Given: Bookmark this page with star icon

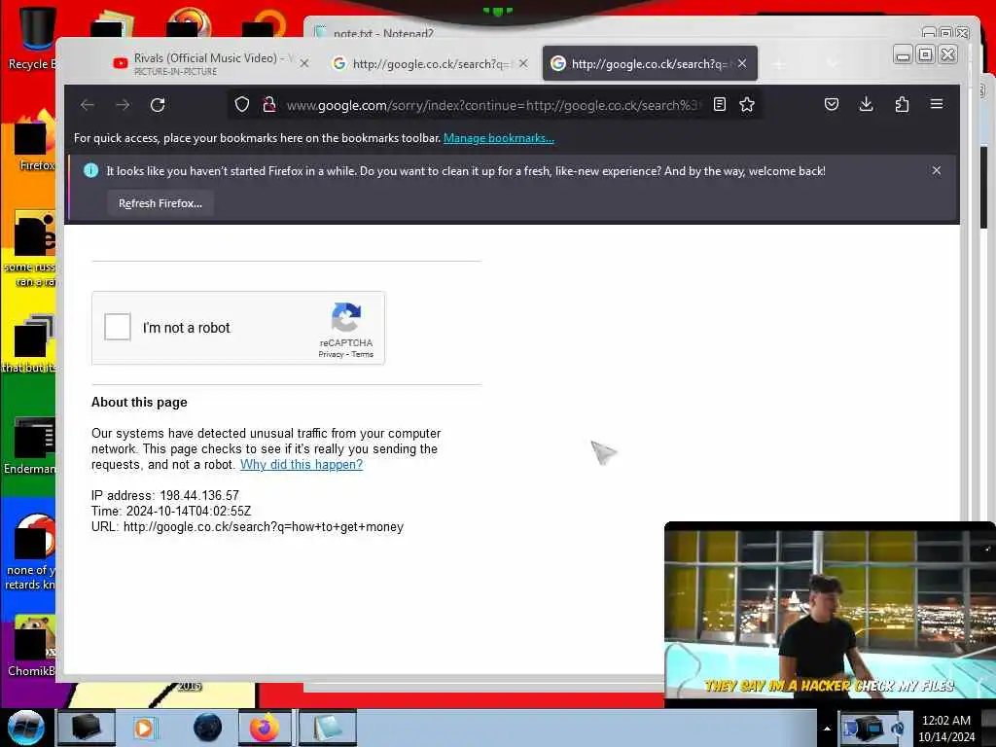Looking at the screenshot, I should pos(747,104).
